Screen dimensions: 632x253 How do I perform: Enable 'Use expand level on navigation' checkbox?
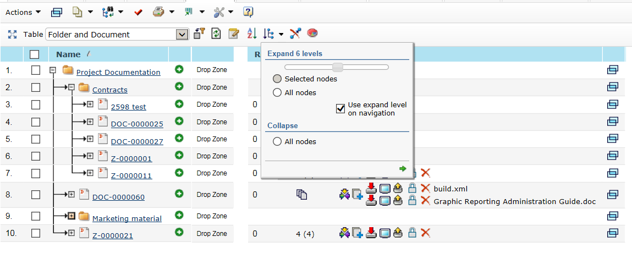340,109
